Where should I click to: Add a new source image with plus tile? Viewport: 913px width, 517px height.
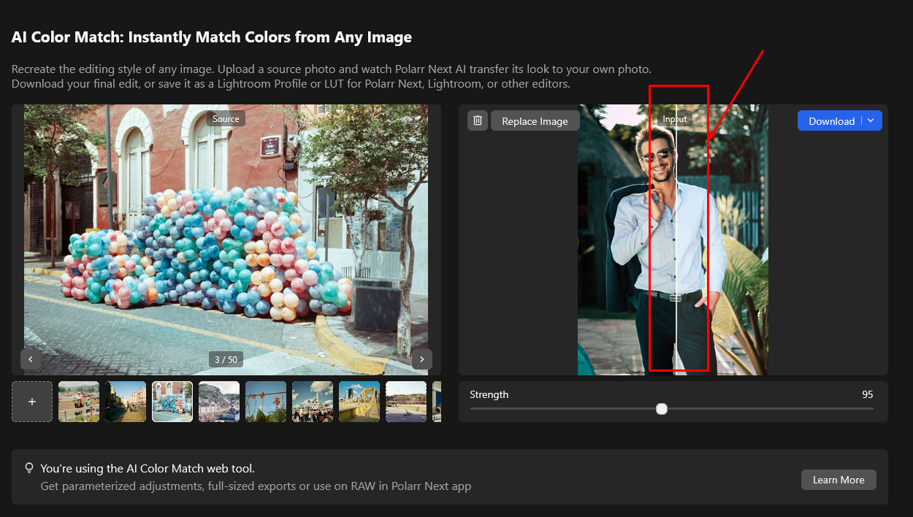32,402
